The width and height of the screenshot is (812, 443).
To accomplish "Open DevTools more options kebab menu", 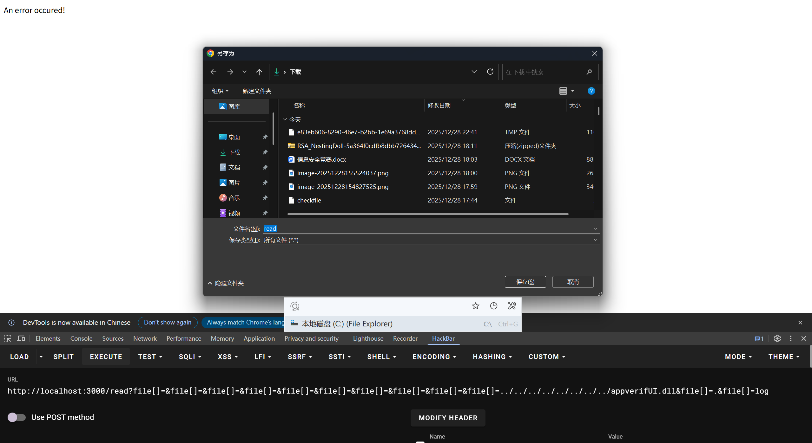I will (791, 338).
